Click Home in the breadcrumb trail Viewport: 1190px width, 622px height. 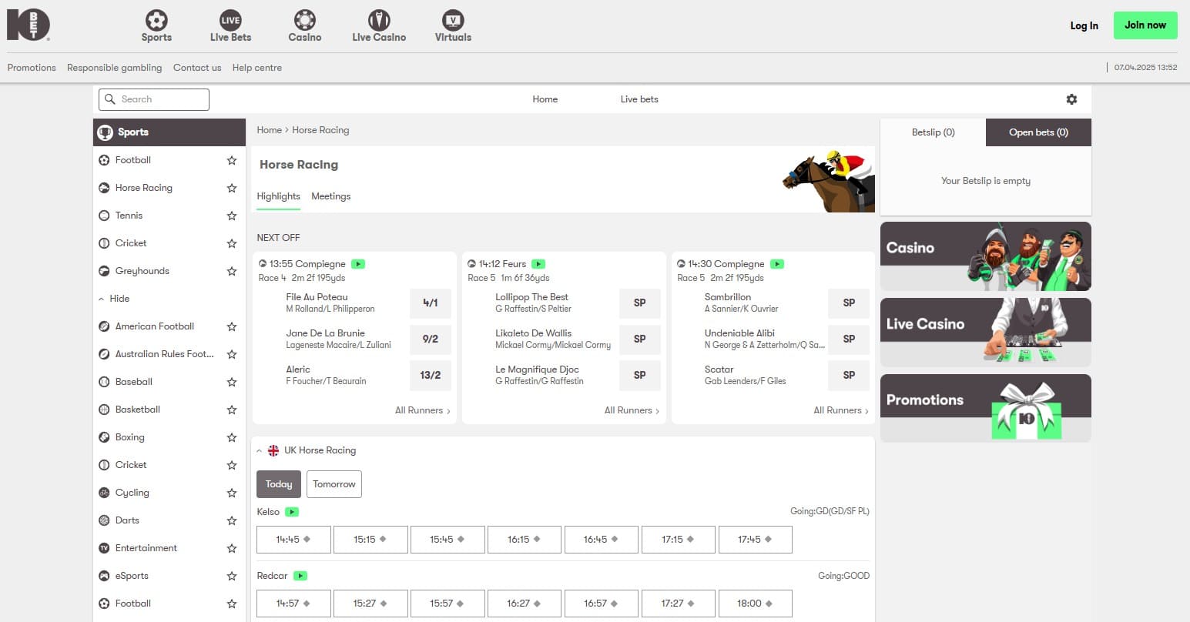[x=269, y=130]
